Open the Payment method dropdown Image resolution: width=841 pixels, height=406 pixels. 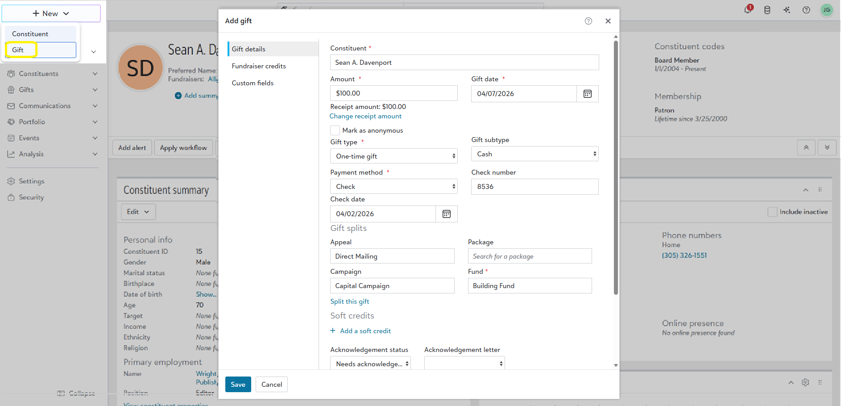(394, 186)
